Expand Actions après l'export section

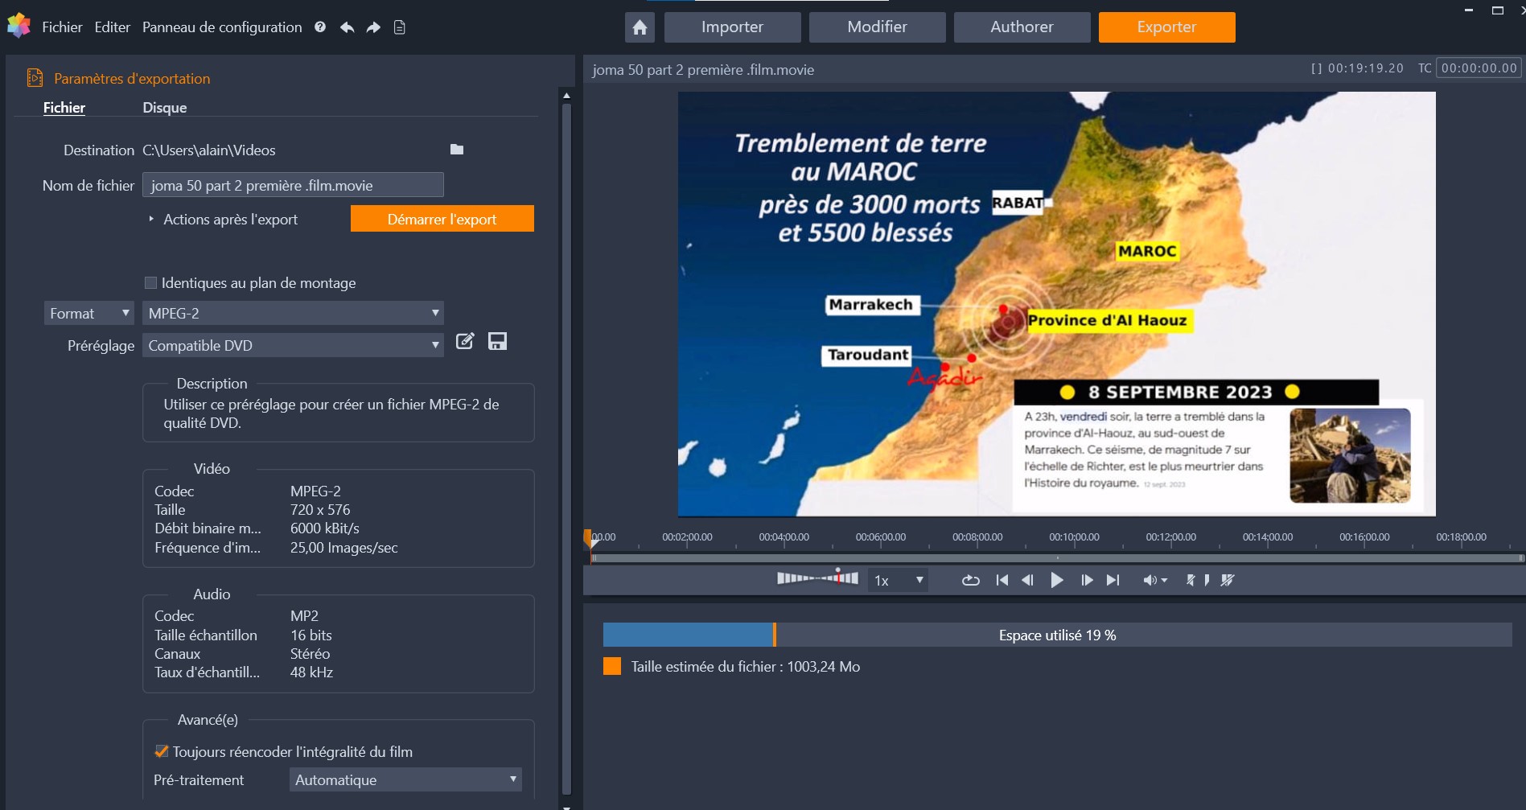[x=151, y=219]
